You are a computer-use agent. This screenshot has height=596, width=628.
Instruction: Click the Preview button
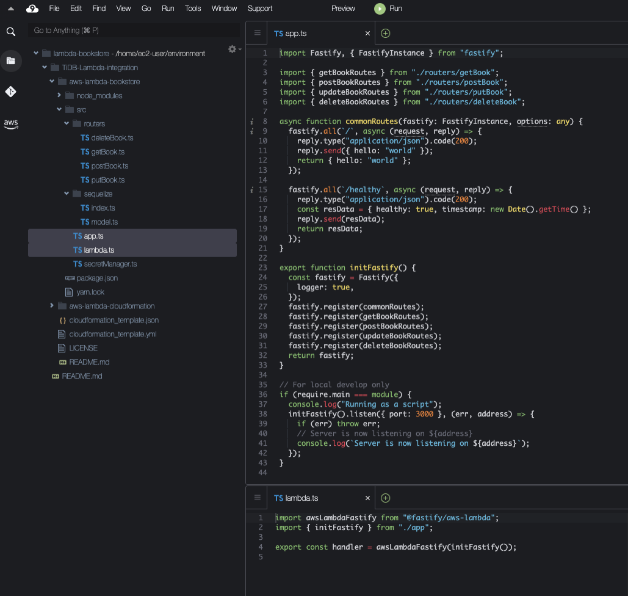pos(343,9)
